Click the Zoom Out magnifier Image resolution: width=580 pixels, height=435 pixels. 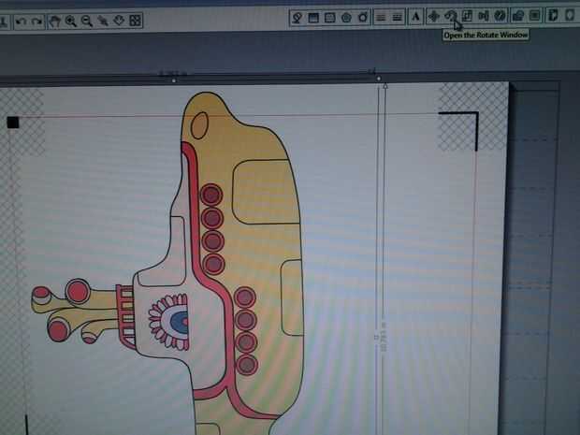(x=87, y=21)
